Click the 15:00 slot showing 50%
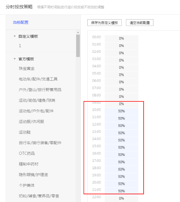The width and height of the screenshot is (180, 202). 122,147
